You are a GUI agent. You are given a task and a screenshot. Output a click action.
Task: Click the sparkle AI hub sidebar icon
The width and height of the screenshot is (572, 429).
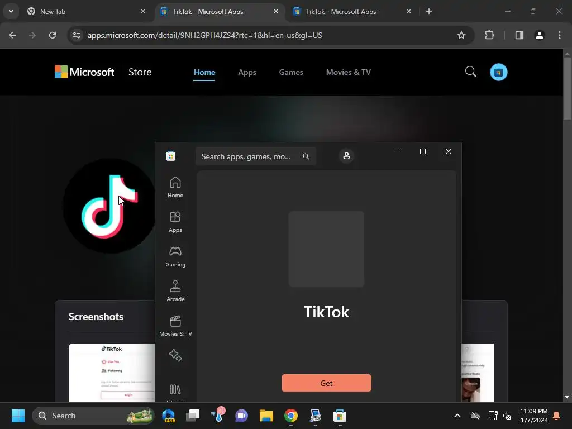click(x=175, y=355)
